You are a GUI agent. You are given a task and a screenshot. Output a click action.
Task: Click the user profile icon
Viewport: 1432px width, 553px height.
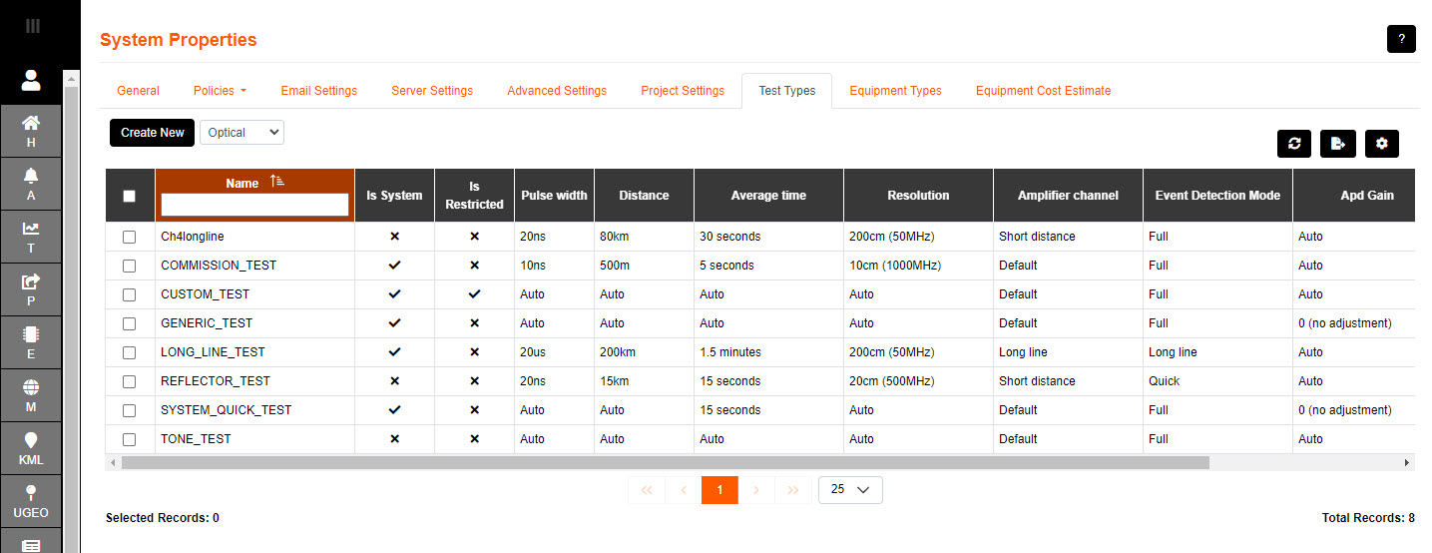tap(31, 80)
